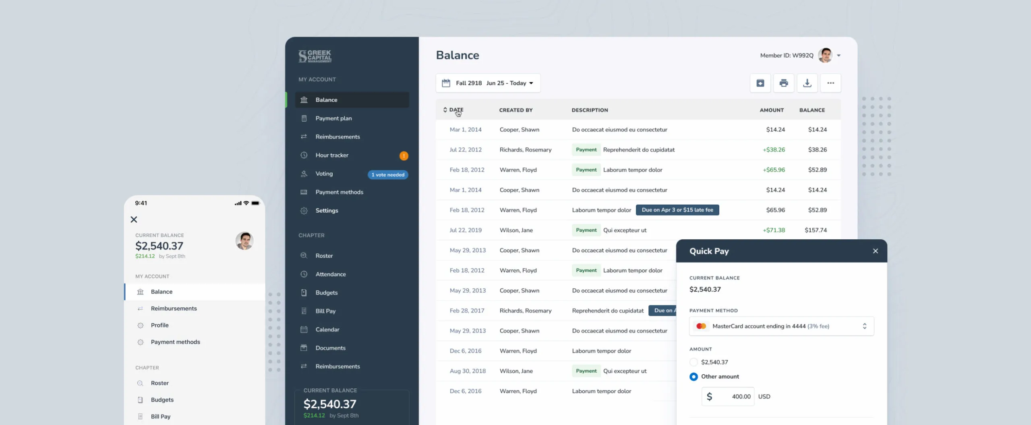Expand the Fall 2918 date range dropdown

pos(531,83)
